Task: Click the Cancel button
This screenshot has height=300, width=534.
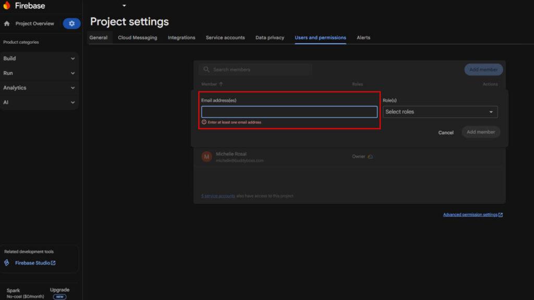Action: click(x=446, y=132)
